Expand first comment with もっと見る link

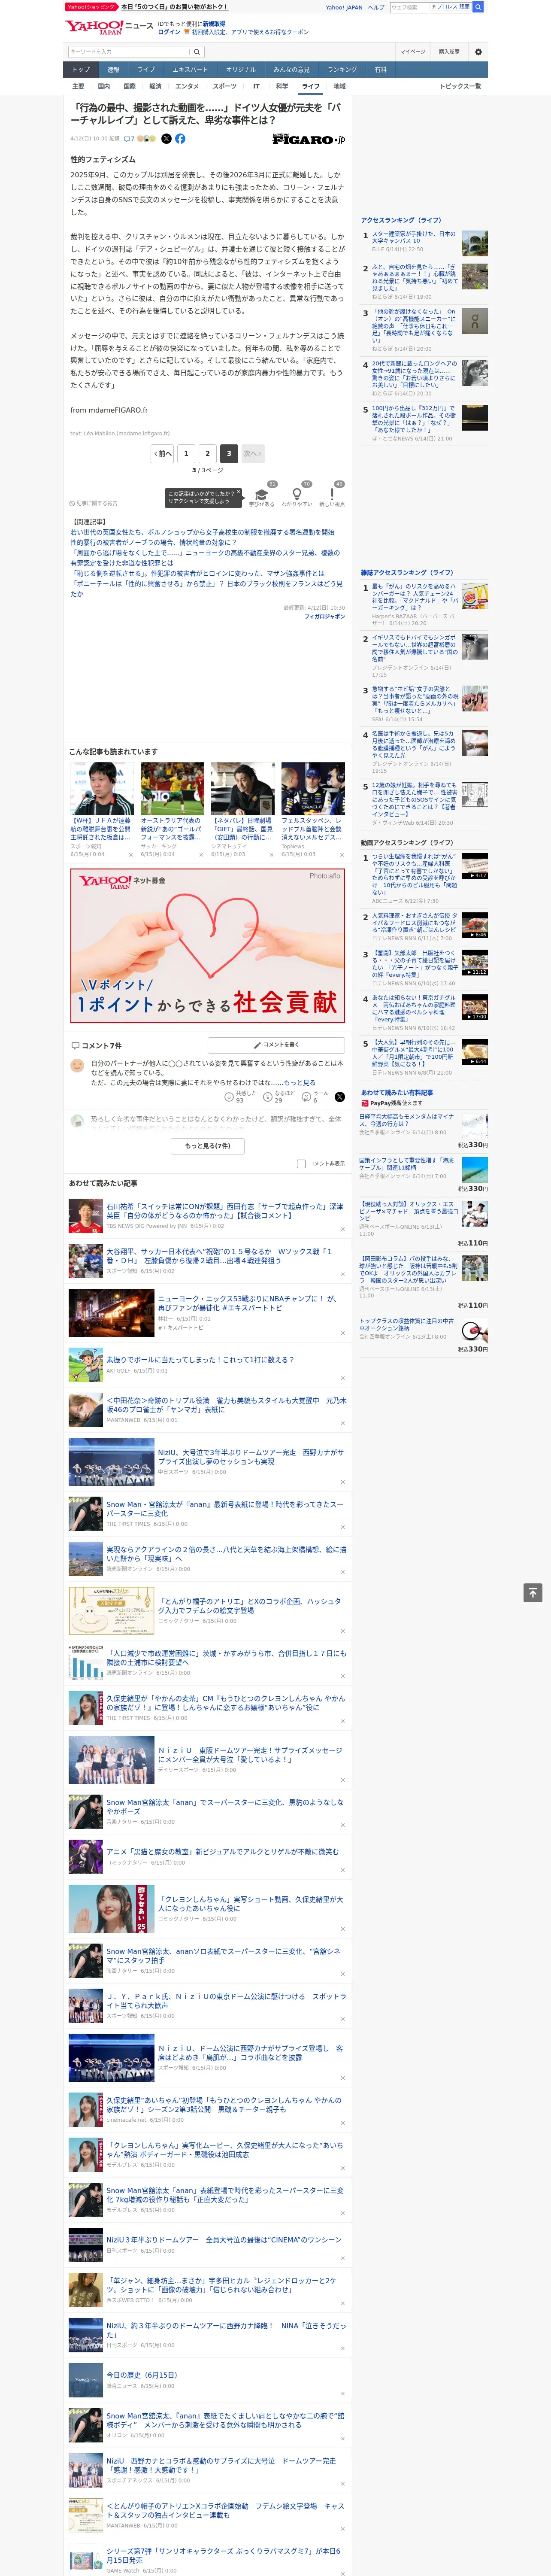(x=299, y=1083)
